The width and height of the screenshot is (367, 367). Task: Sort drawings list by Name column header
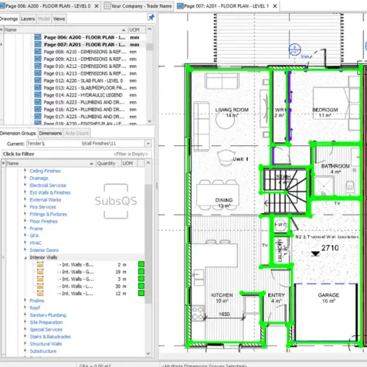coord(66,29)
